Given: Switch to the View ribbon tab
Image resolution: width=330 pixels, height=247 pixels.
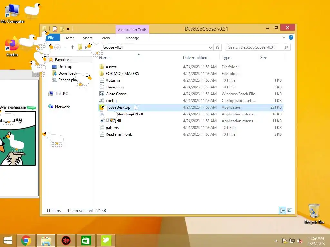Looking at the screenshot, I should pos(106,38).
